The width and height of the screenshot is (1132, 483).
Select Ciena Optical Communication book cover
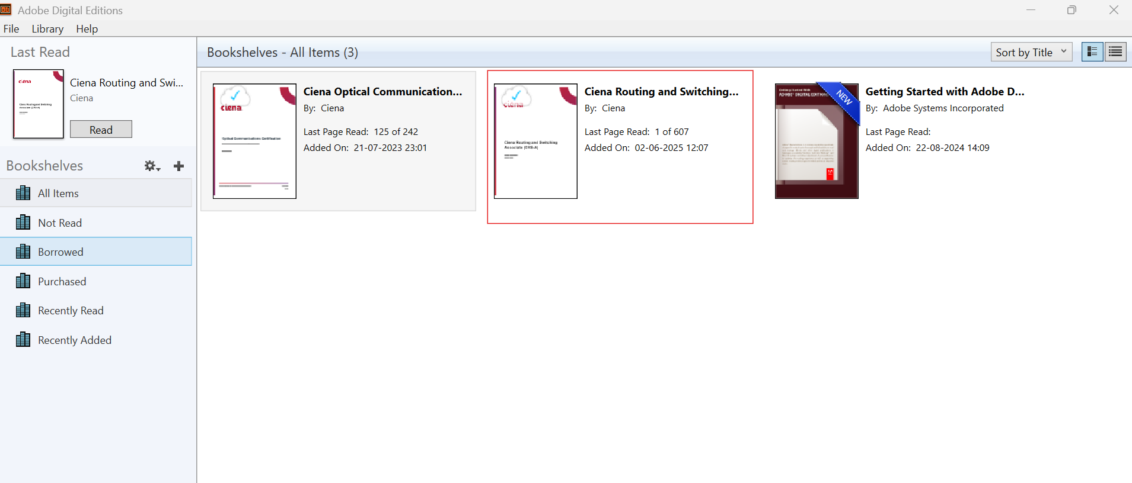point(254,141)
